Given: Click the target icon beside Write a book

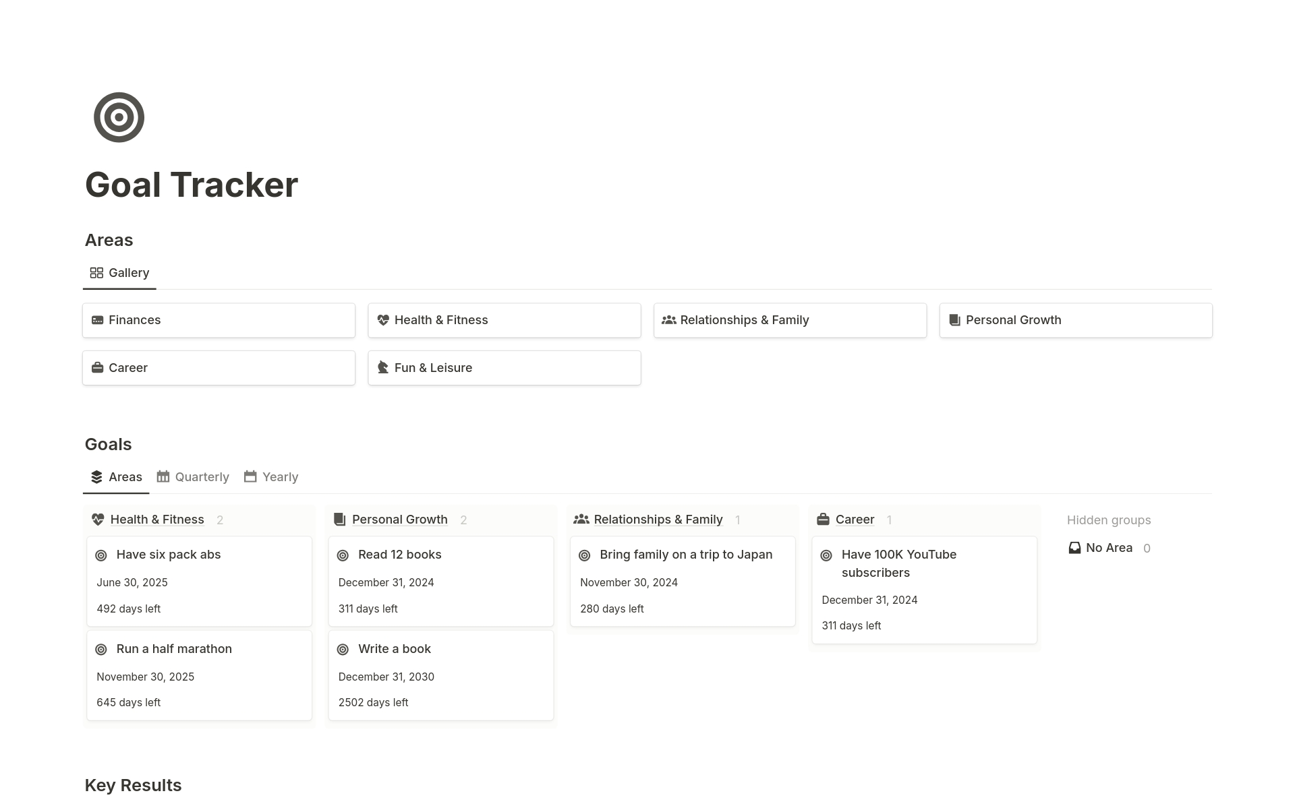Looking at the screenshot, I should 343,650.
